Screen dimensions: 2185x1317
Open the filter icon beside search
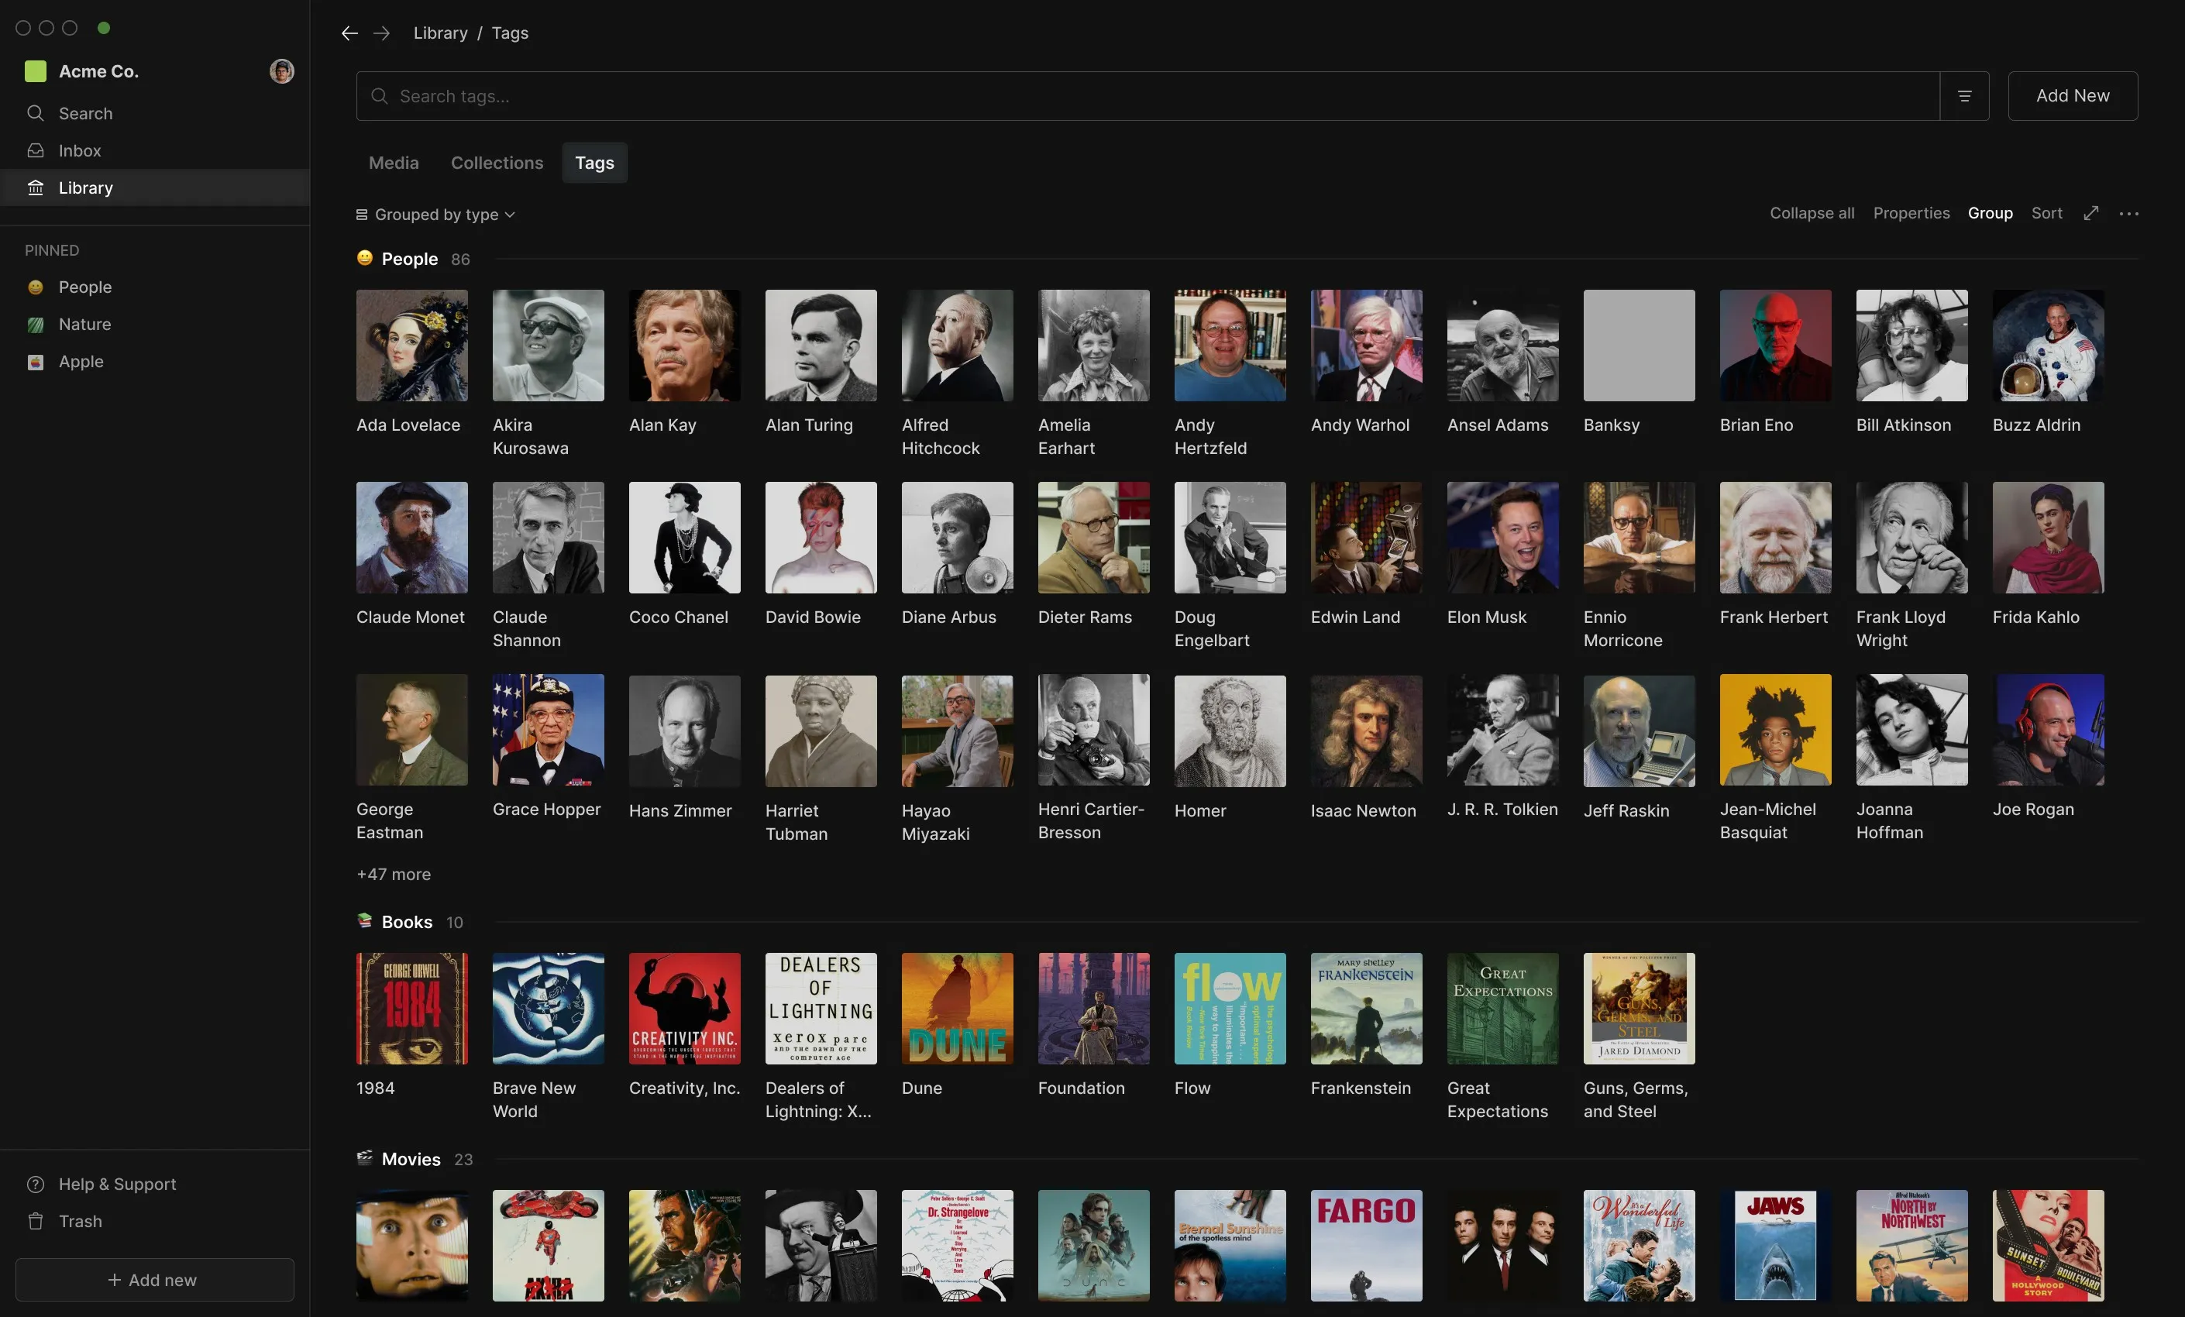[x=1964, y=96]
